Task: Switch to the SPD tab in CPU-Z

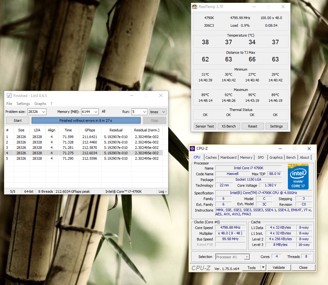Action: (260, 157)
